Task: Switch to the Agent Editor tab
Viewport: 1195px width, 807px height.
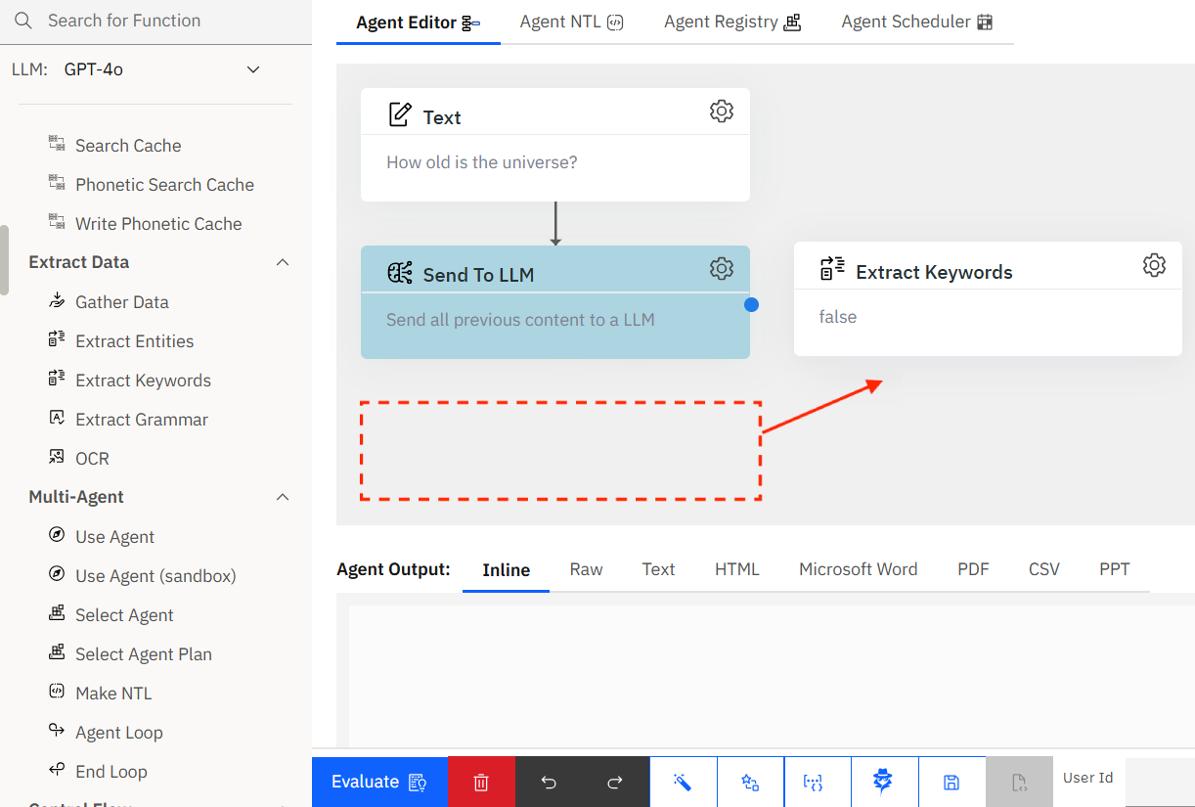Action: tap(418, 22)
